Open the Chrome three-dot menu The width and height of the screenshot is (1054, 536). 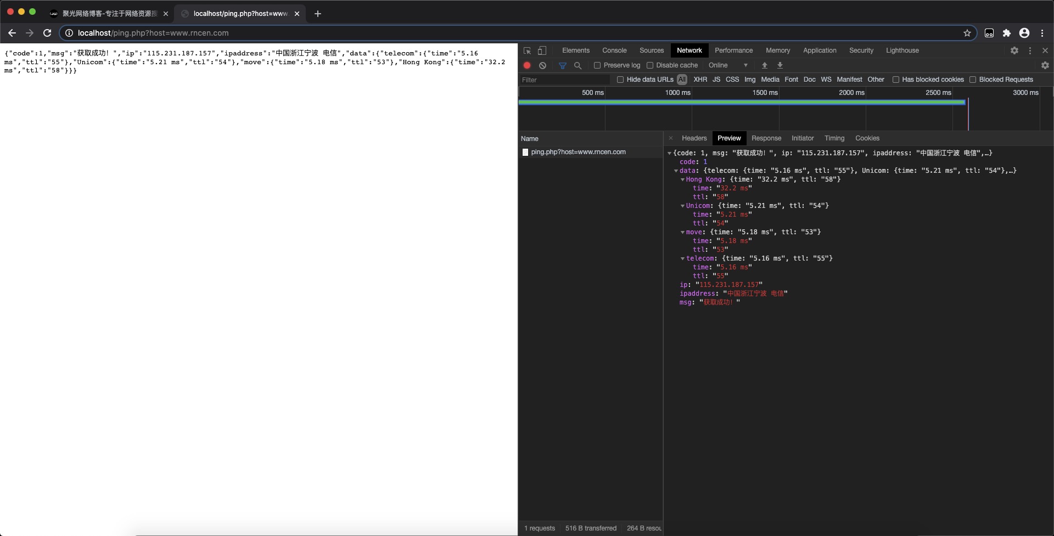[1042, 33]
